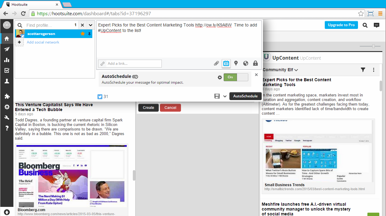Save draft with the floppy disk icon
This screenshot has height=216, width=386.
(217, 96)
